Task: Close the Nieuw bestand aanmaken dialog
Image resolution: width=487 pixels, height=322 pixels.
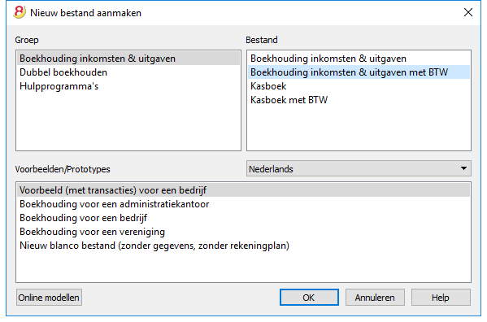Action: pyautogui.click(x=468, y=12)
